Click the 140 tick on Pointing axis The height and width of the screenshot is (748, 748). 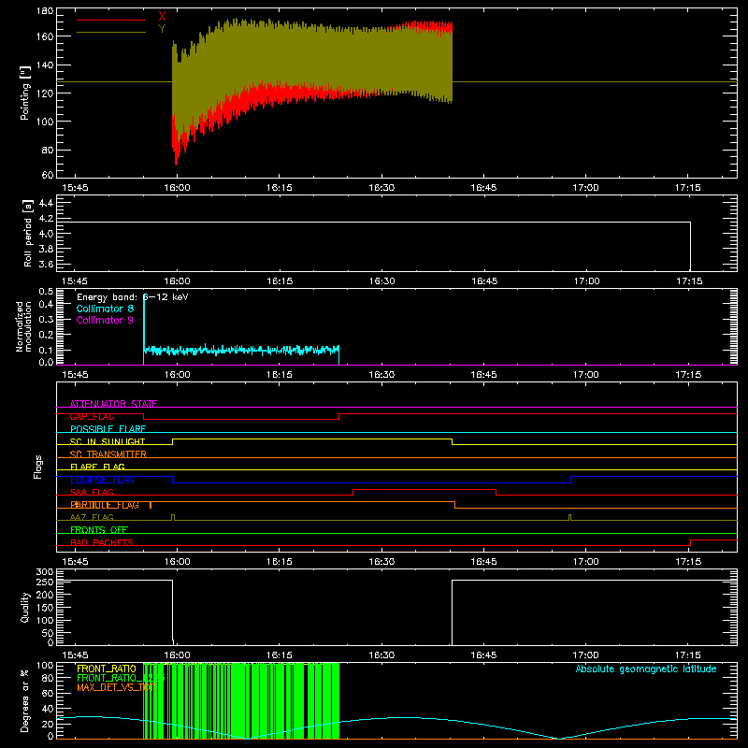tap(45, 65)
